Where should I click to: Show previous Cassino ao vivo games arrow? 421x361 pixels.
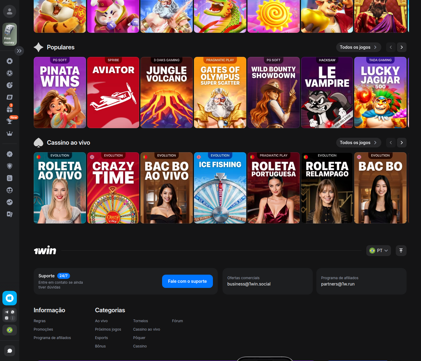tap(391, 143)
